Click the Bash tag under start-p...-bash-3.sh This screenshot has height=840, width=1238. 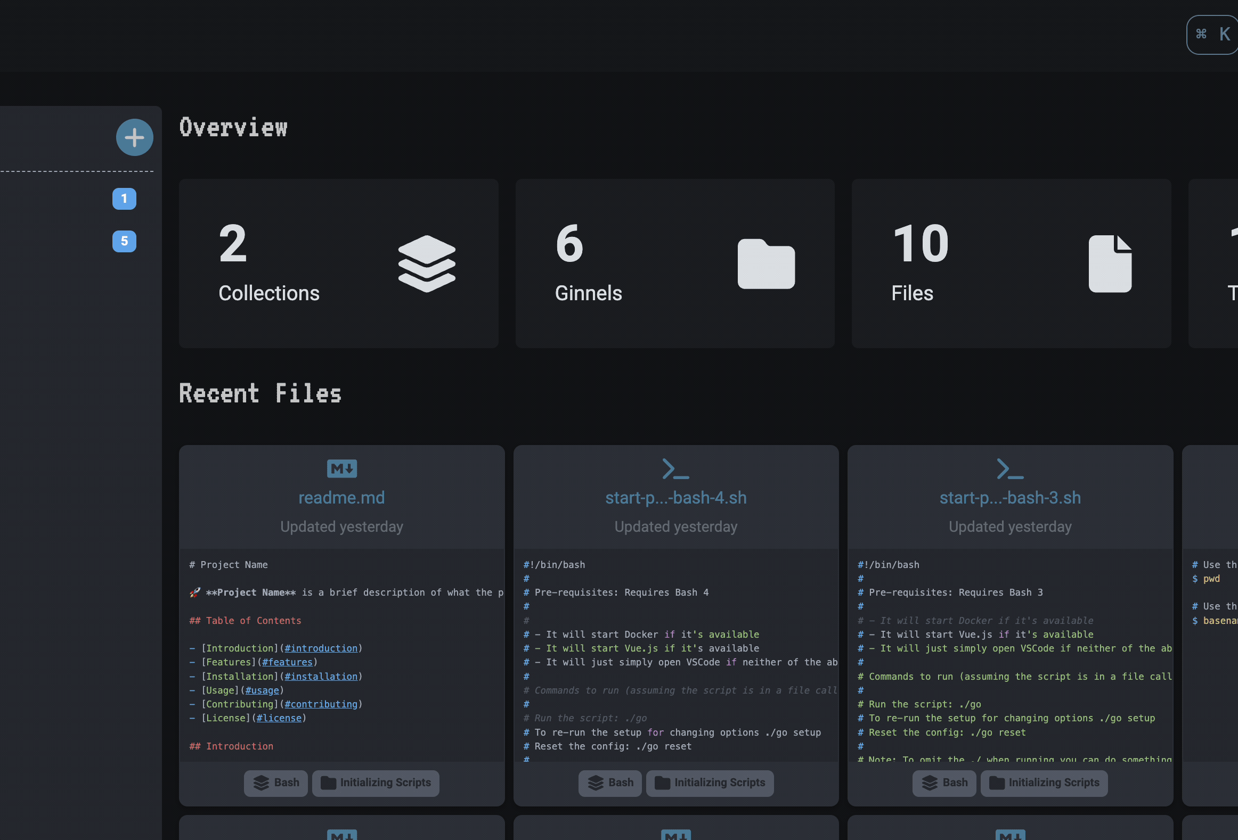click(944, 783)
